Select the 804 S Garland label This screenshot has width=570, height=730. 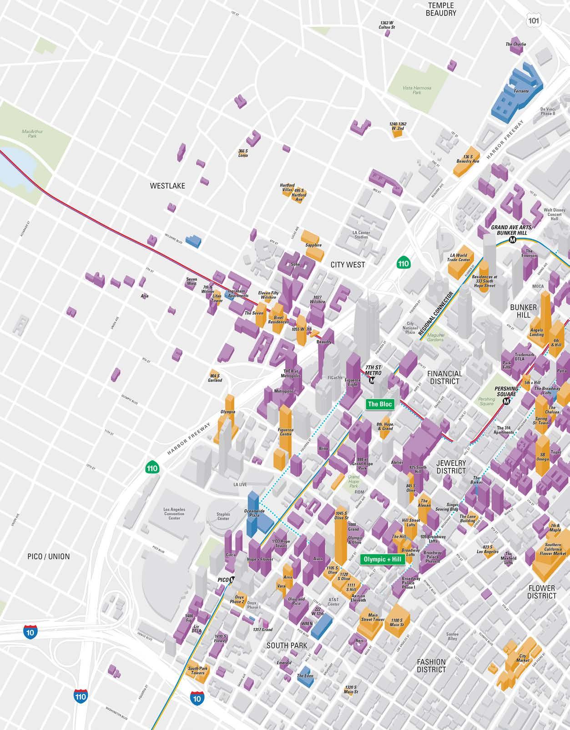215,378
